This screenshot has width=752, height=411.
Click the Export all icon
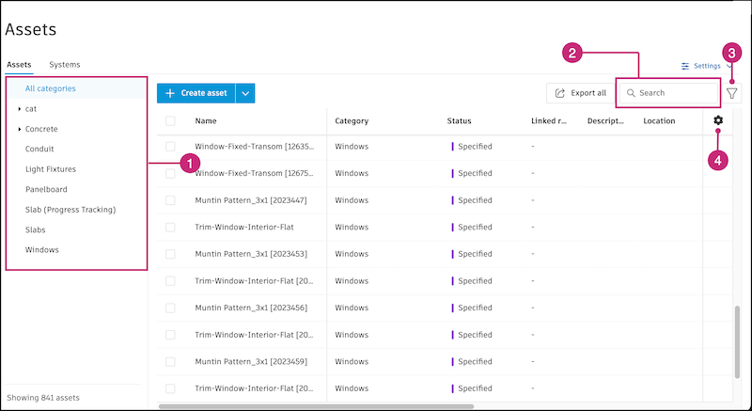[x=560, y=93]
